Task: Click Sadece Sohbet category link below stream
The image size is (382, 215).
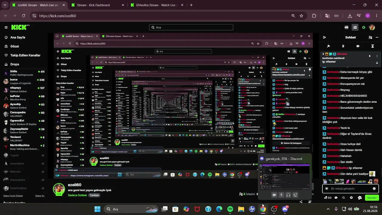Action: pos(77,195)
